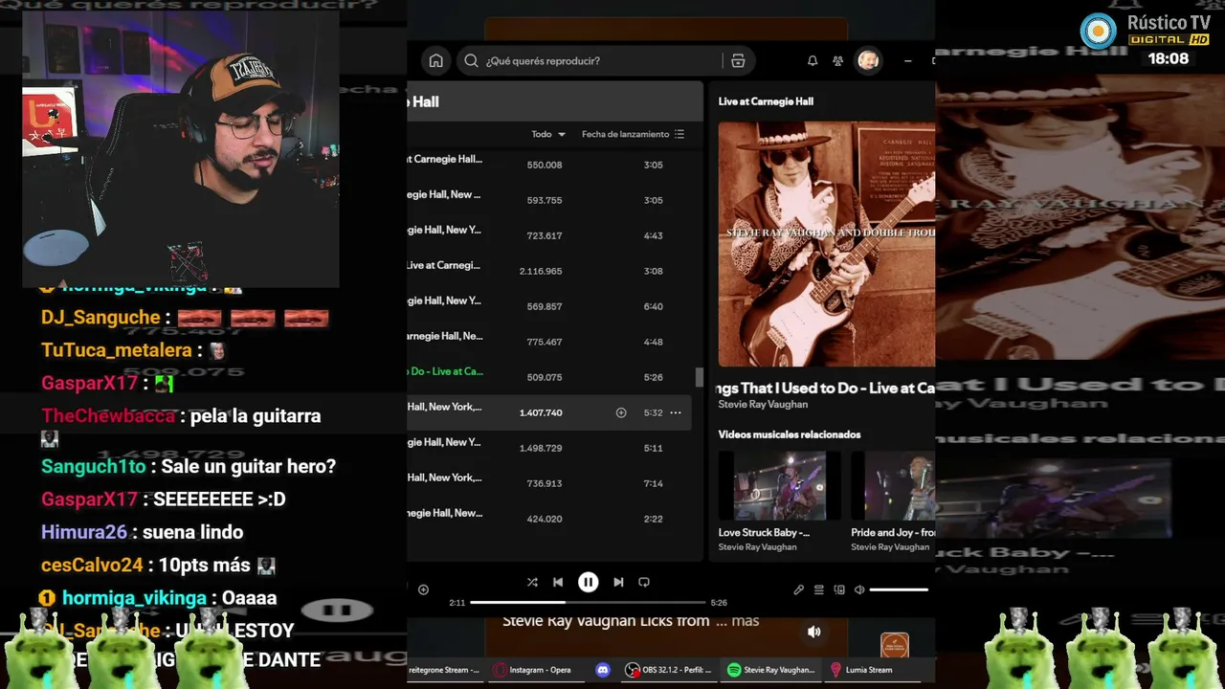Open the Live at Carnegie Hall album cover

(827, 244)
